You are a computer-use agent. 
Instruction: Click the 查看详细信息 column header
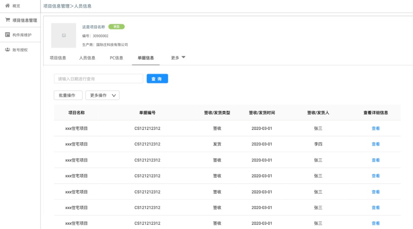coord(376,113)
